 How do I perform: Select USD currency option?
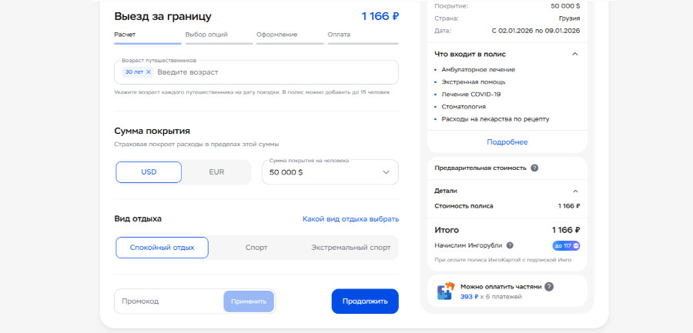point(149,172)
